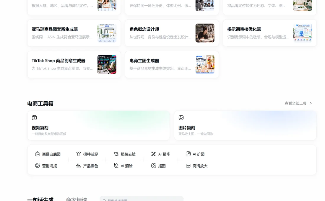Select the 提示词审核优化器 thumbnail
The height and width of the screenshot is (201, 325).
pos(303,33)
